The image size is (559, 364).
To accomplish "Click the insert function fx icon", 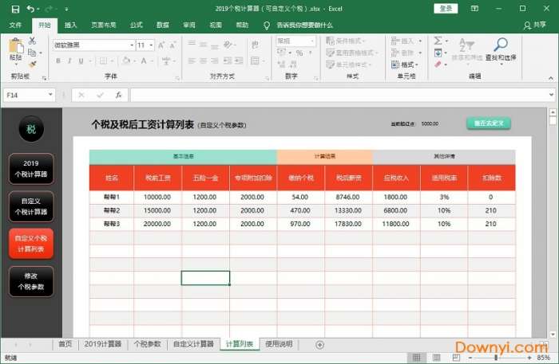I will click(118, 95).
